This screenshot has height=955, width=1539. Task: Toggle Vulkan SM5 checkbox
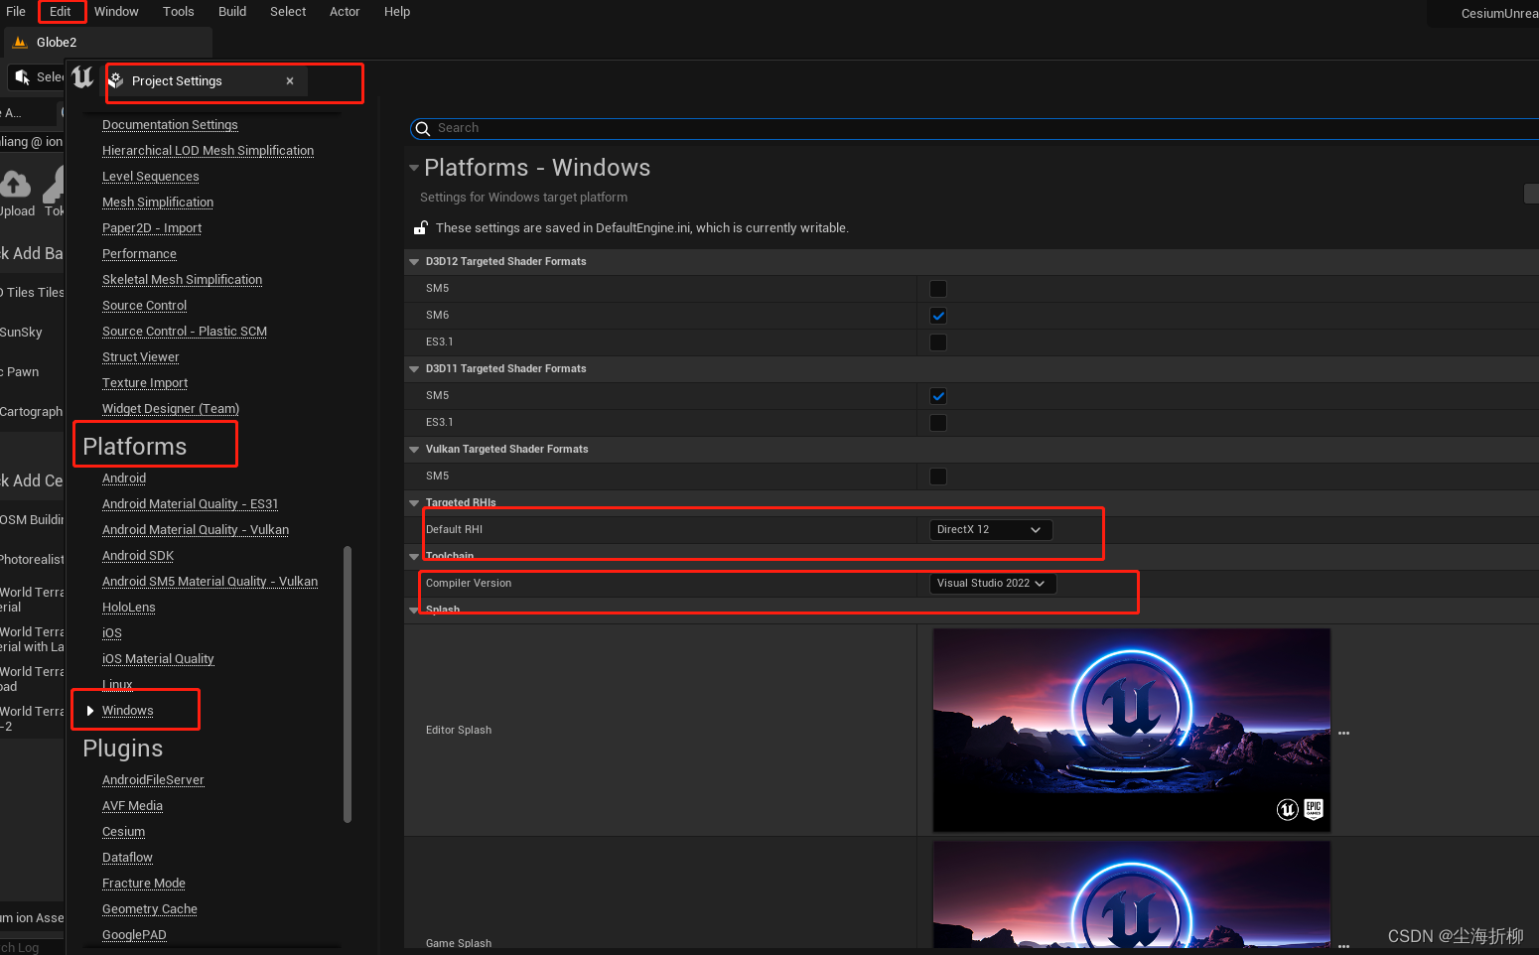coord(938,477)
